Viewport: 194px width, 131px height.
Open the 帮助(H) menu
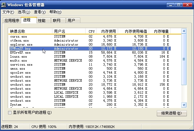pos(55,12)
